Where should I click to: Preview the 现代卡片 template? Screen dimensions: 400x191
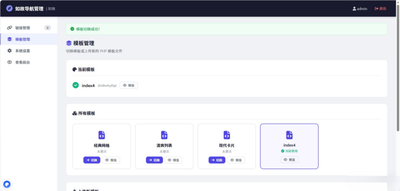tap(236, 160)
